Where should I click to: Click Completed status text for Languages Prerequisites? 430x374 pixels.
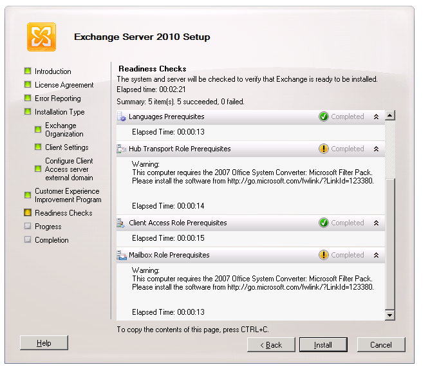348,117
